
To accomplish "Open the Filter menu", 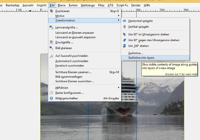I will coord(101,5).
